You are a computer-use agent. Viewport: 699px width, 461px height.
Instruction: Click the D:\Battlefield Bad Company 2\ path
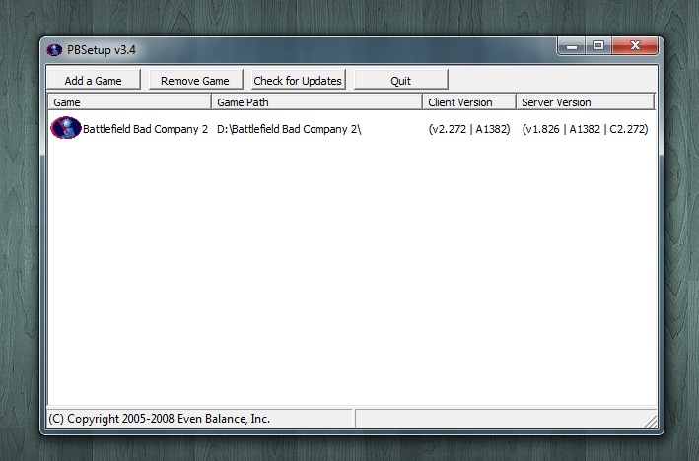[x=289, y=129]
